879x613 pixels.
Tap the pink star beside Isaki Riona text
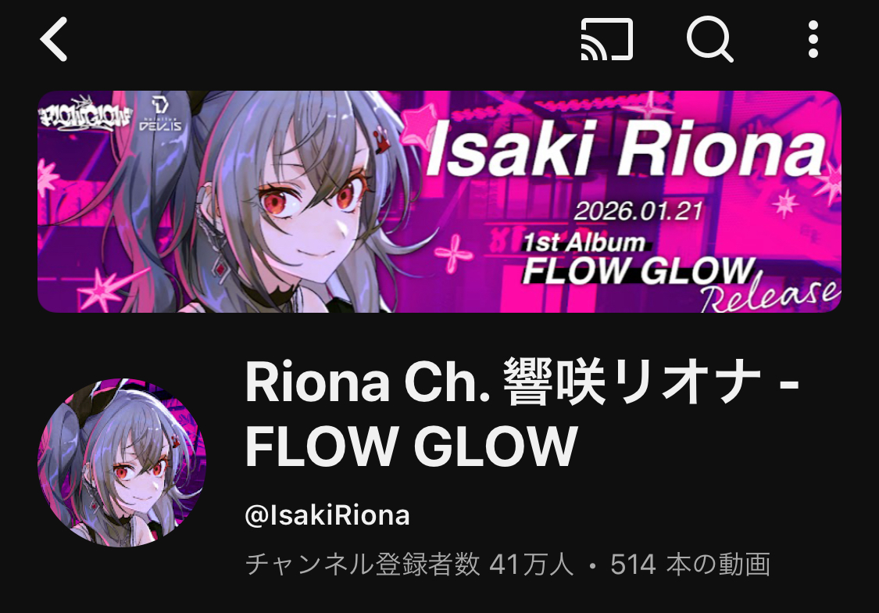coord(416,126)
